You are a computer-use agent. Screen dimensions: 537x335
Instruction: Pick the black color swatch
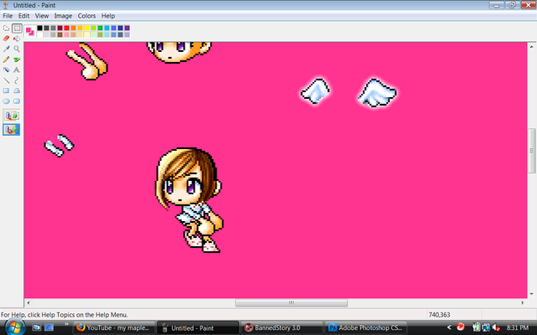point(39,28)
